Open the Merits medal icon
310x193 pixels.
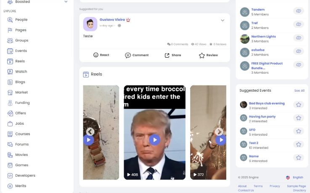(x=10, y=186)
